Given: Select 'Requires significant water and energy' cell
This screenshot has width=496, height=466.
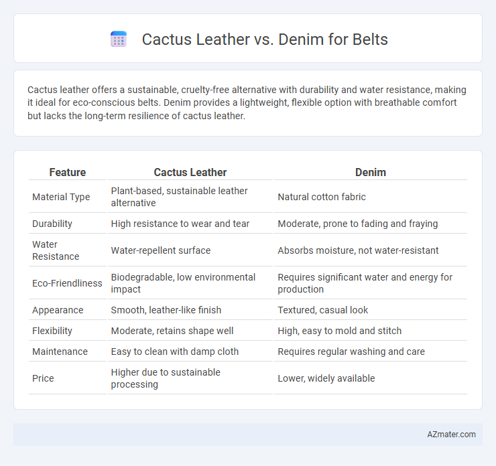Looking at the screenshot, I should 371,283.
